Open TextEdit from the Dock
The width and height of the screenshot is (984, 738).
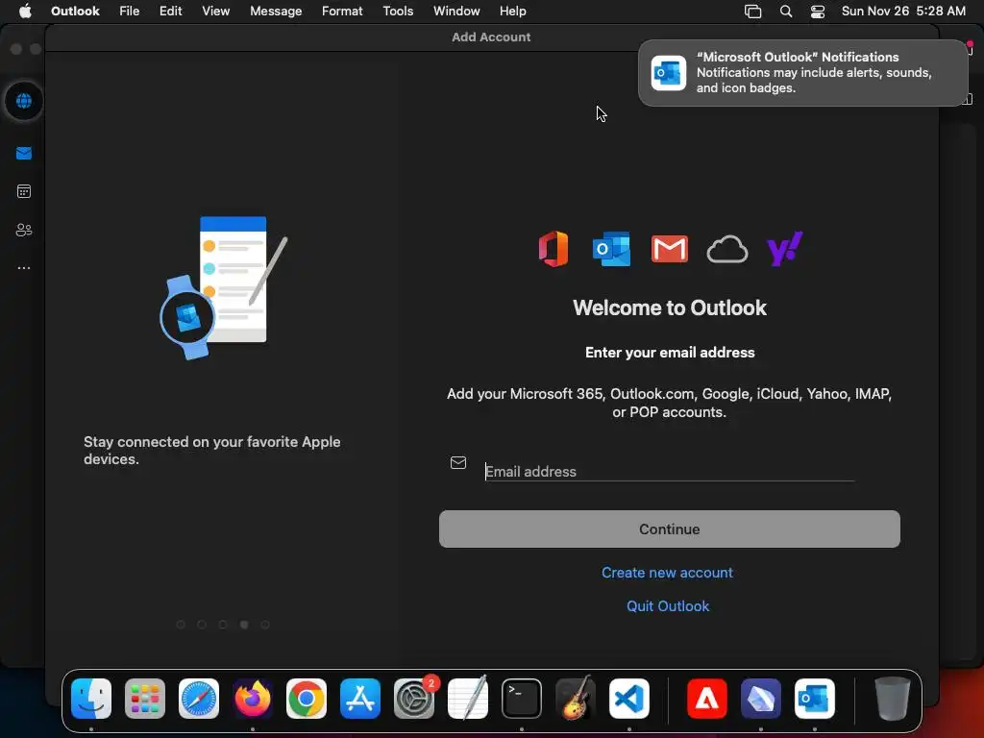tap(468, 699)
